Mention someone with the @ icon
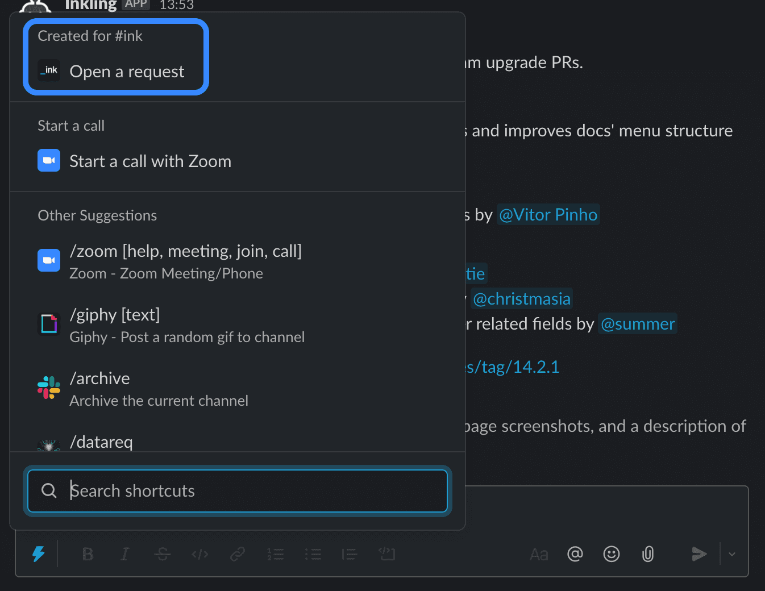The image size is (765, 591). (575, 553)
